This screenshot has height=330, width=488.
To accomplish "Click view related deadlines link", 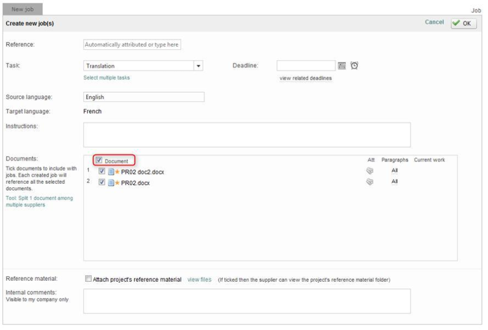I will coord(305,78).
